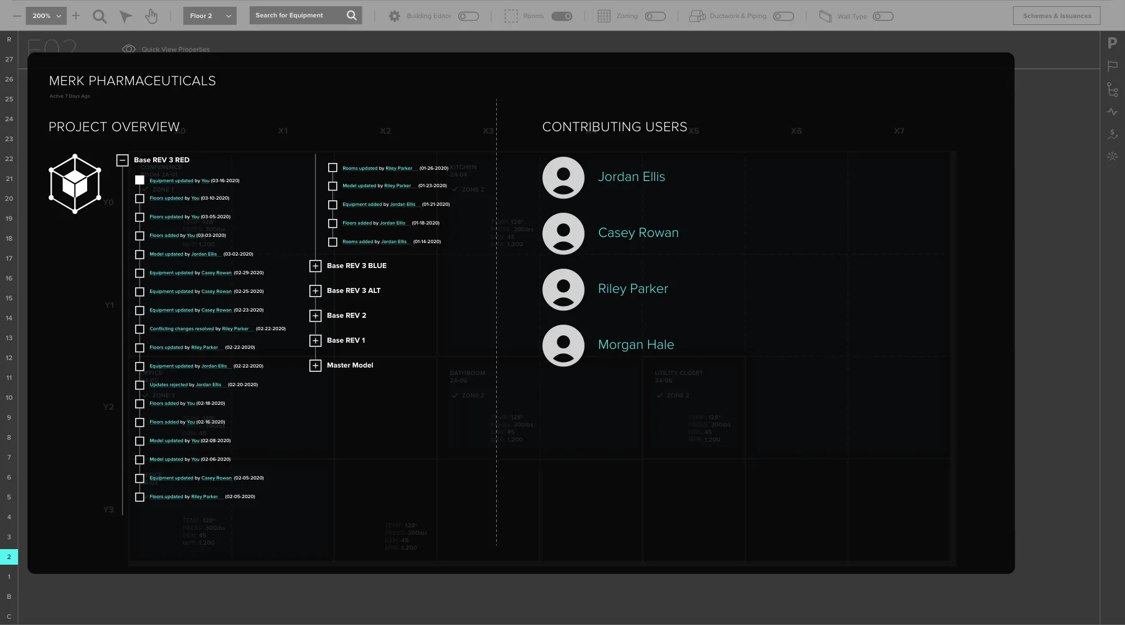Open the Floor 2 dropdown
The height and width of the screenshot is (625, 1125).
tap(210, 16)
